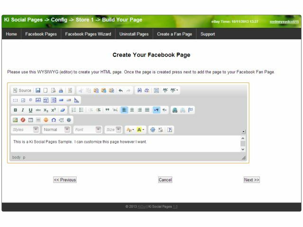The height and width of the screenshot is (227, 303).
Task: Toggle Underline formatting
Action: (30, 110)
